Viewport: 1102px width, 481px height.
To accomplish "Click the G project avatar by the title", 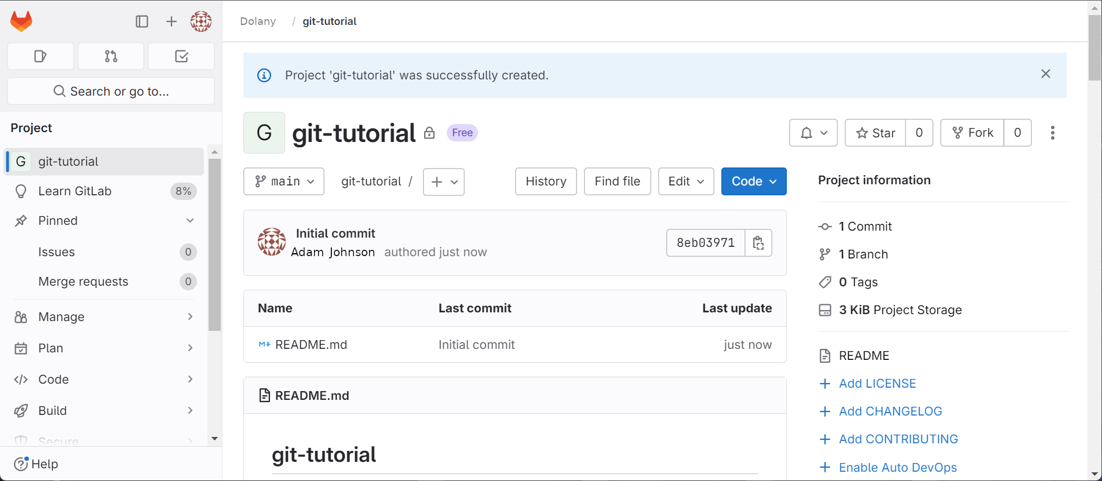I will (x=264, y=133).
